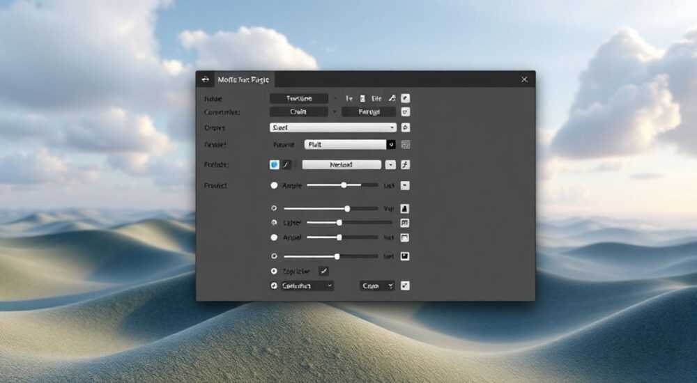Open the 'Cattenhen' dropdown
The width and height of the screenshot is (697, 383).
click(307, 286)
